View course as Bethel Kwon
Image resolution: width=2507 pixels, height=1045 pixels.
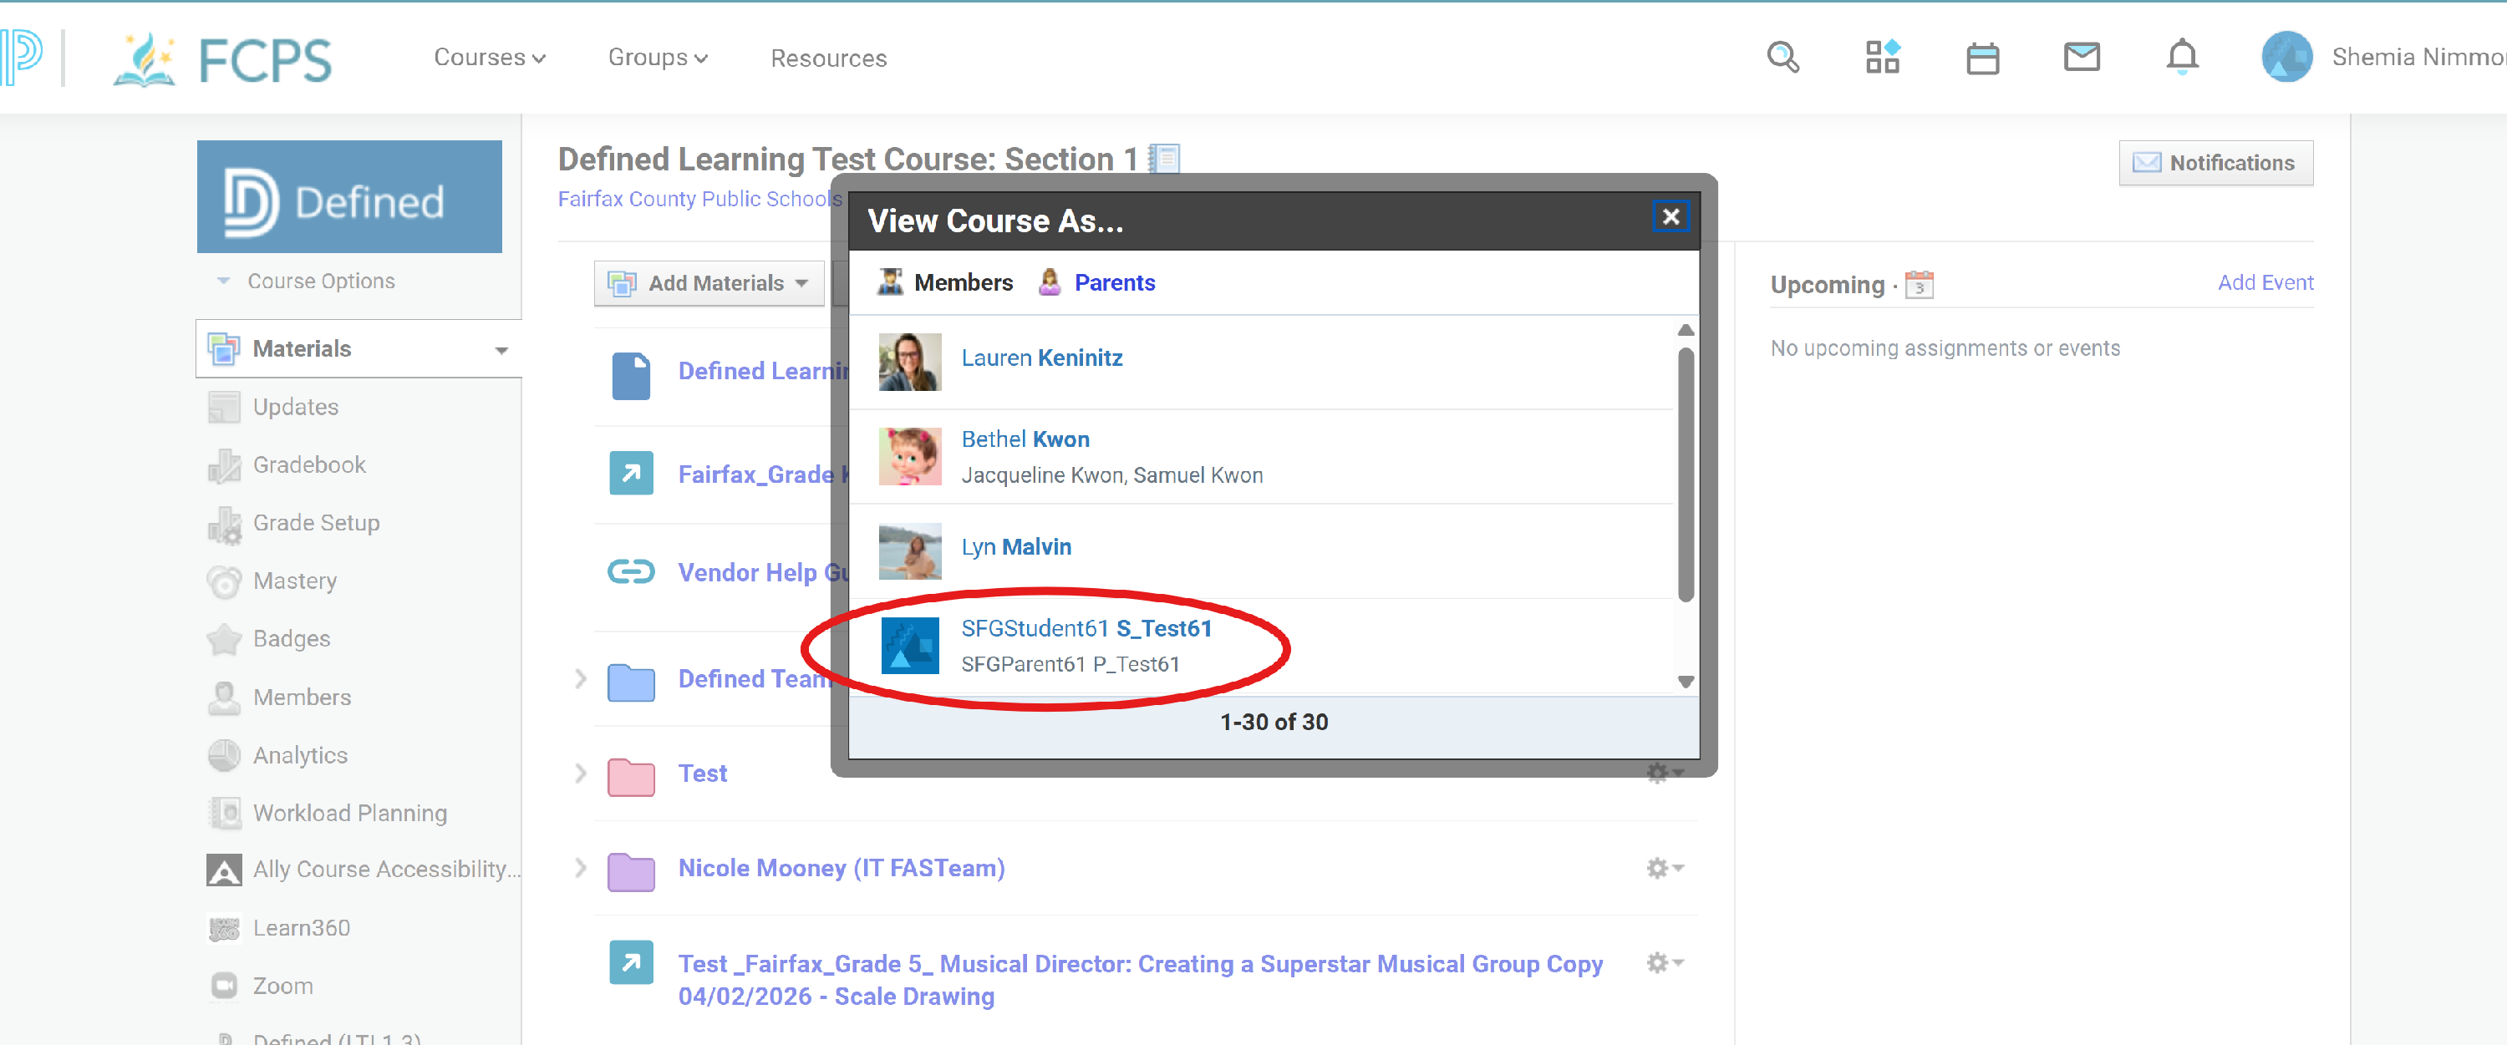[1025, 439]
